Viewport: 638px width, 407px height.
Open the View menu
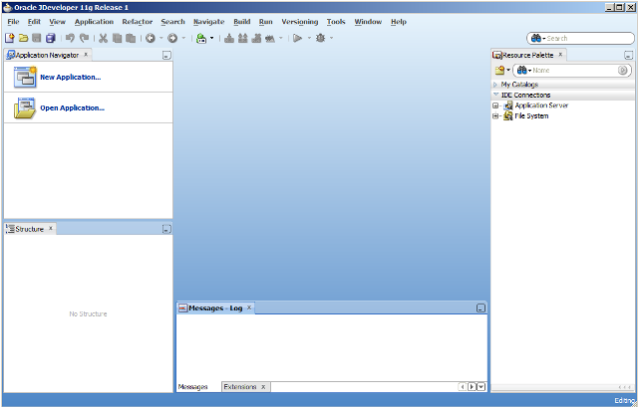[58, 22]
